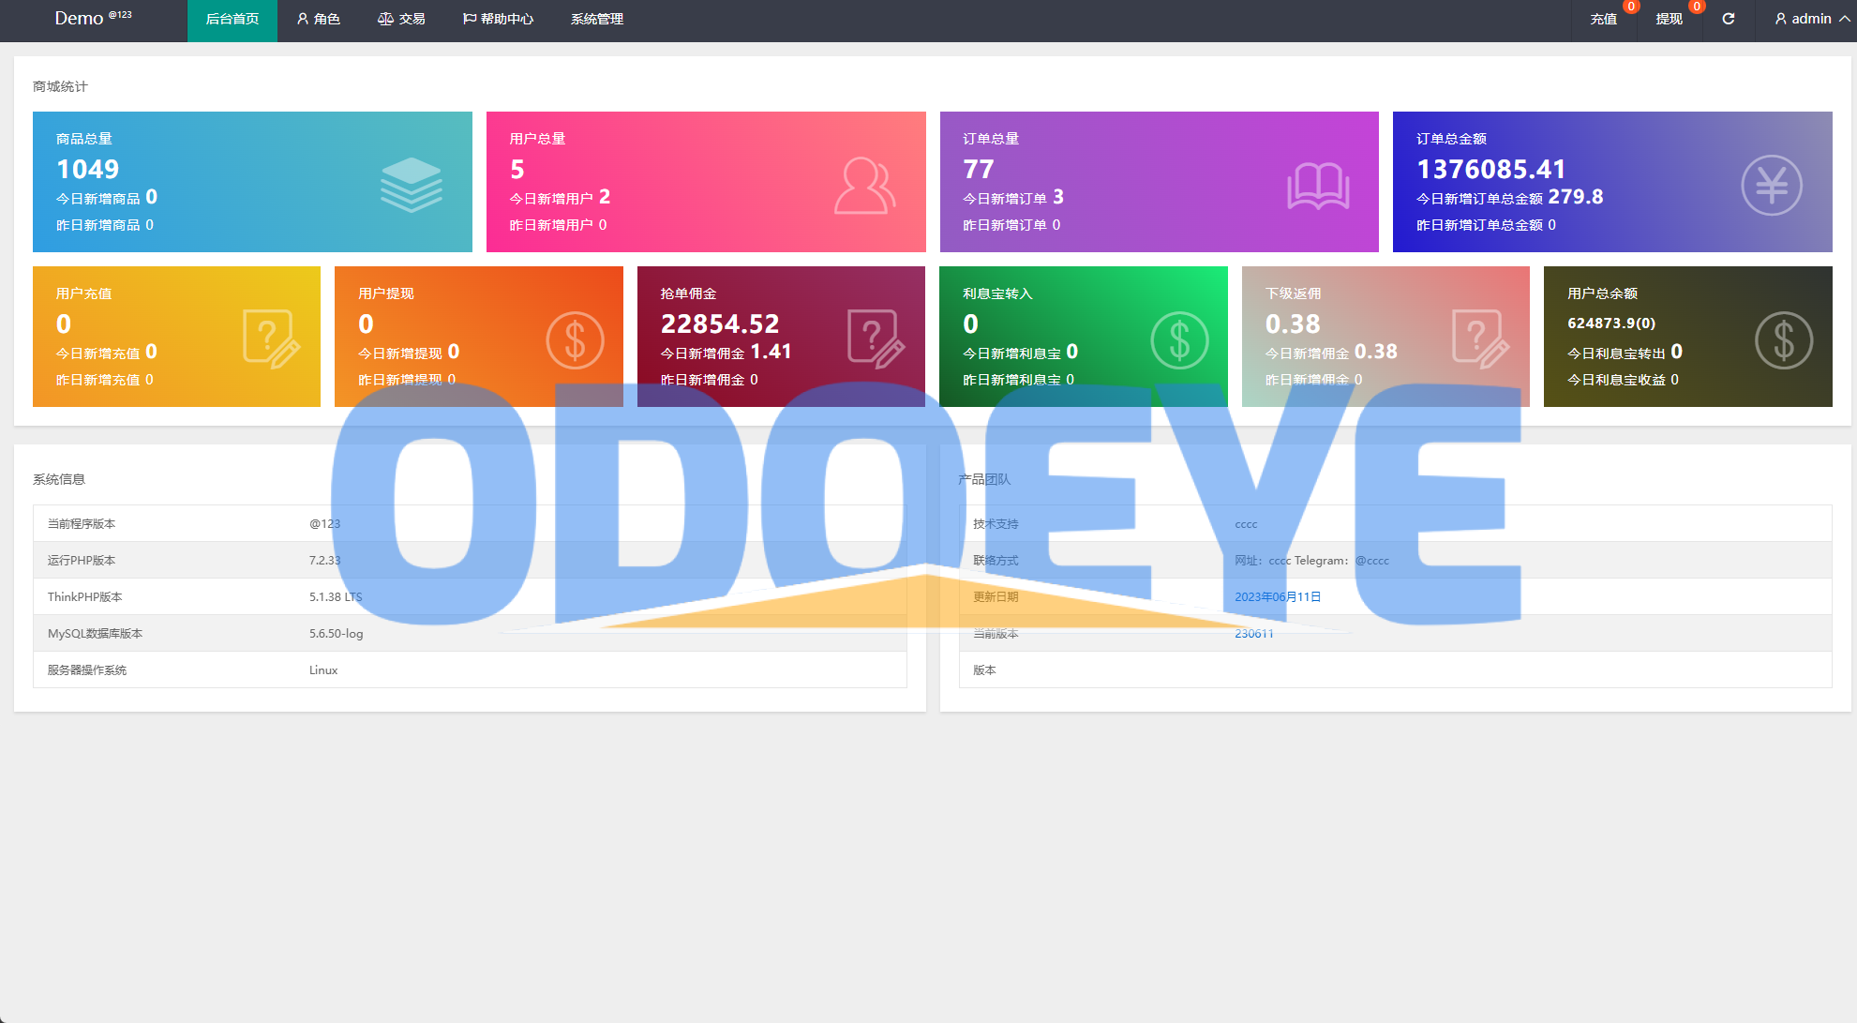Click the question note icon on 用户充值 card

[x=271, y=338]
